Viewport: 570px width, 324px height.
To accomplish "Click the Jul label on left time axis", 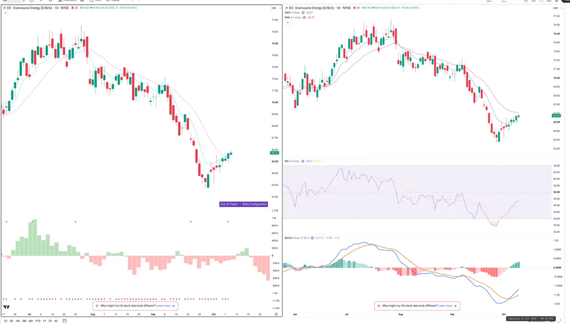I will tap(30, 314).
